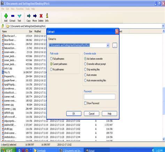Click the red Delete toolbar icon

pos(41,16)
